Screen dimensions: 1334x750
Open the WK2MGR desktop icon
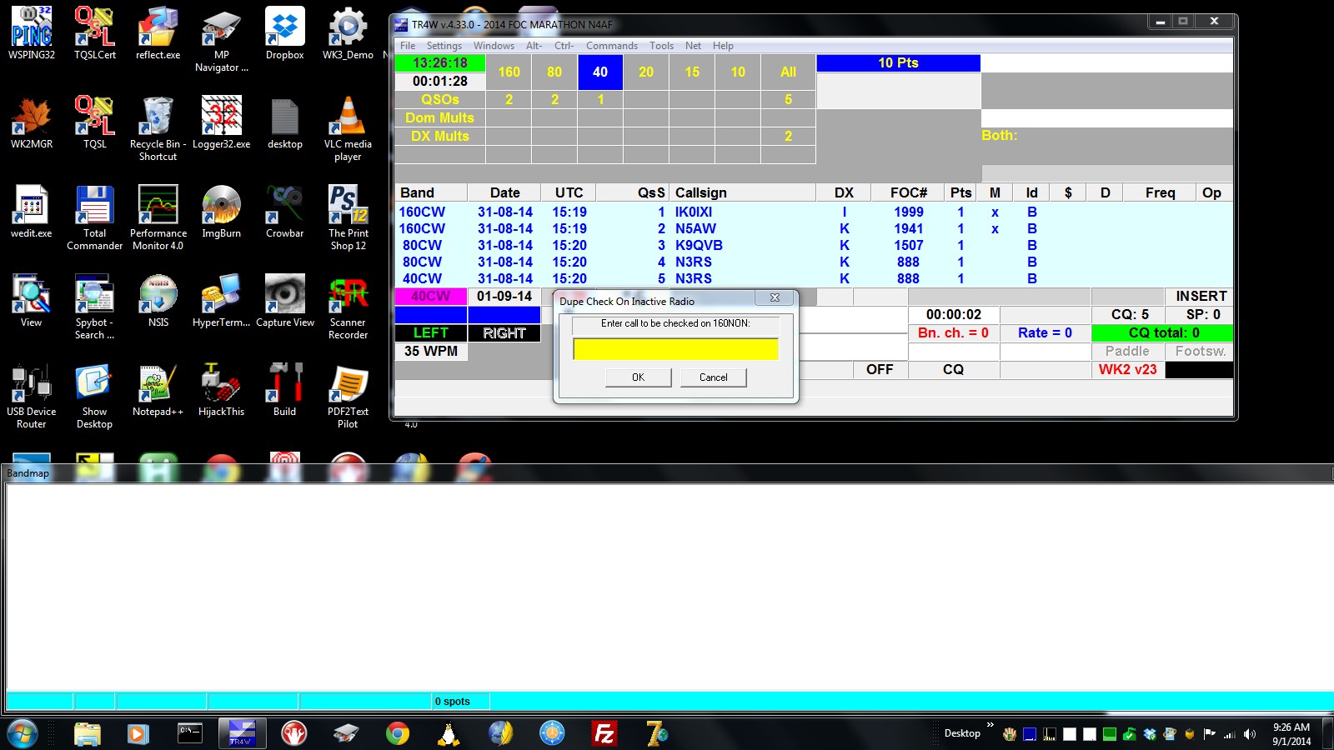tap(32, 122)
